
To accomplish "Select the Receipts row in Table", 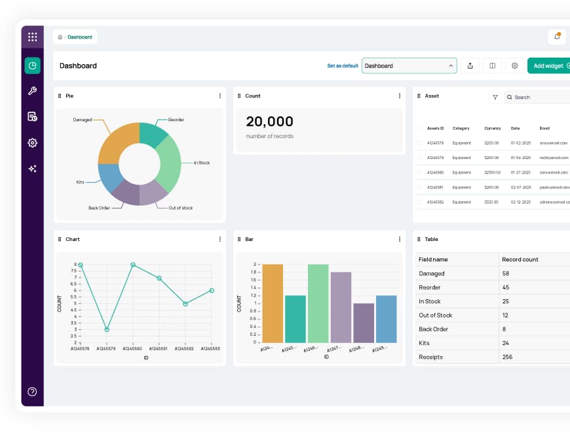I will click(x=493, y=357).
